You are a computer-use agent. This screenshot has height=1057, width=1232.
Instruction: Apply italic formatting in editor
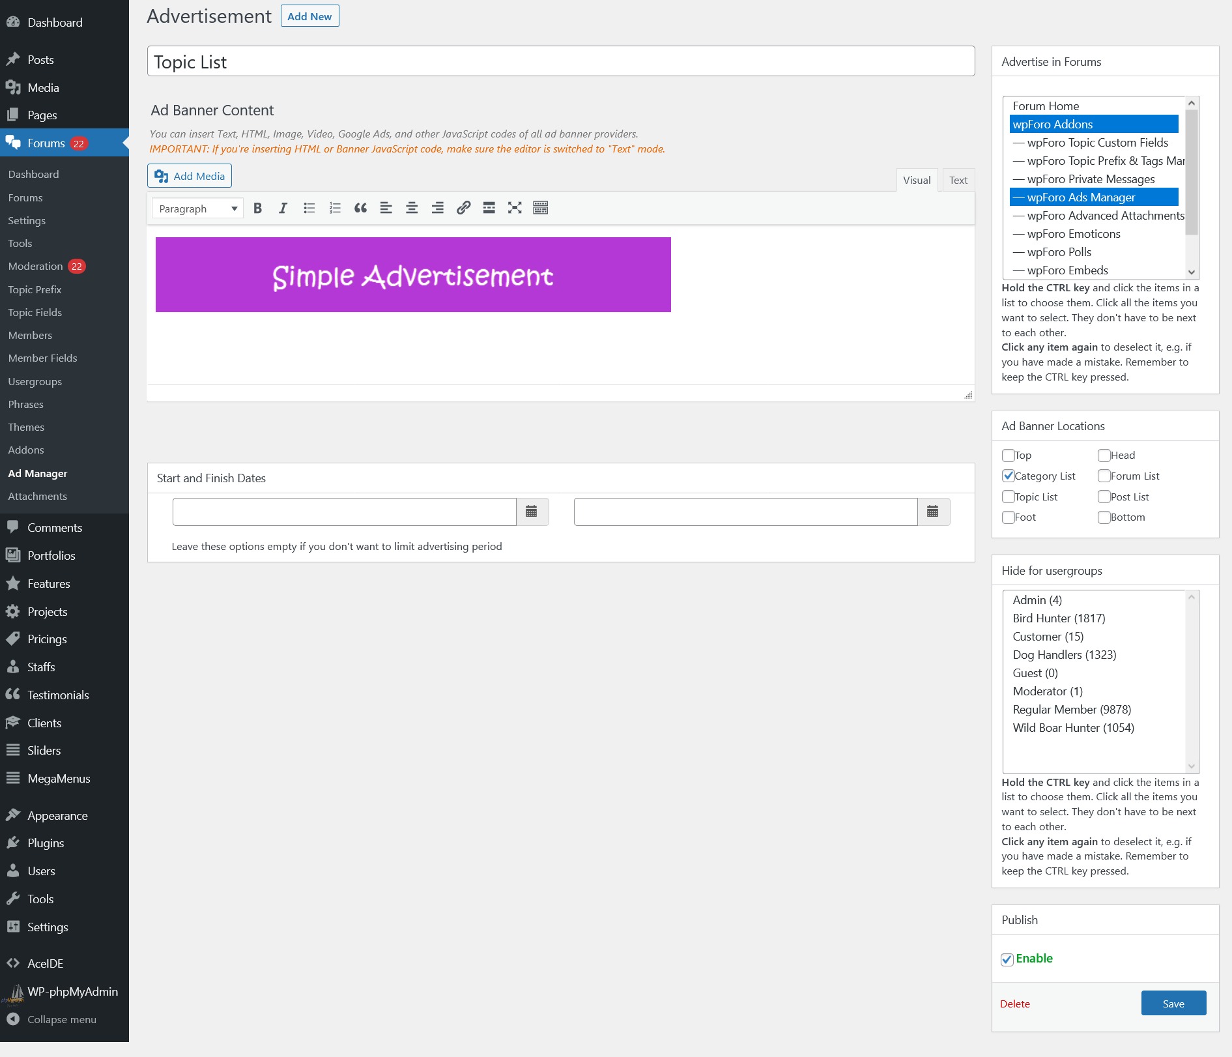pyautogui.click(x=283, y=208)
